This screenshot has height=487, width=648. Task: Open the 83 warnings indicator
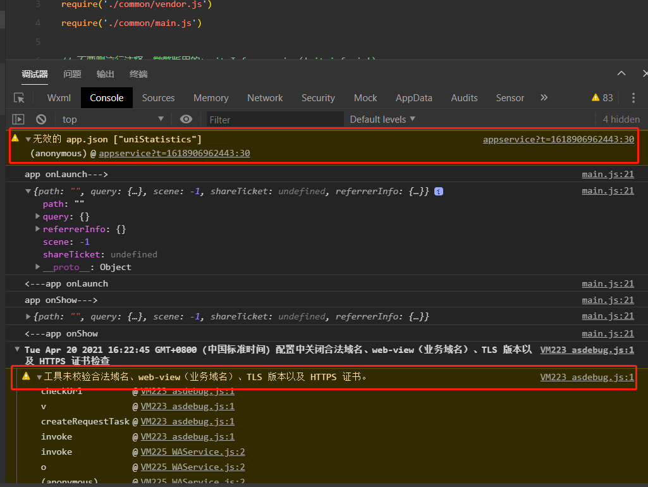602,98
